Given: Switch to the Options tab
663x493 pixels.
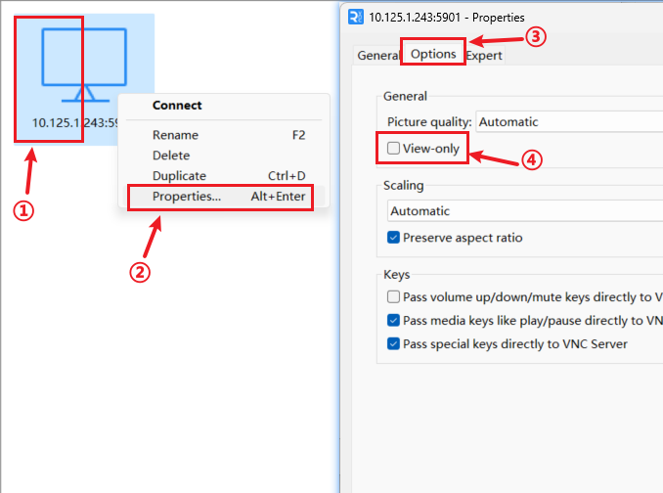Looking at the screenshot, I should pos(433,54).
